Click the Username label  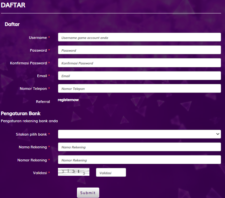[38, 38]
